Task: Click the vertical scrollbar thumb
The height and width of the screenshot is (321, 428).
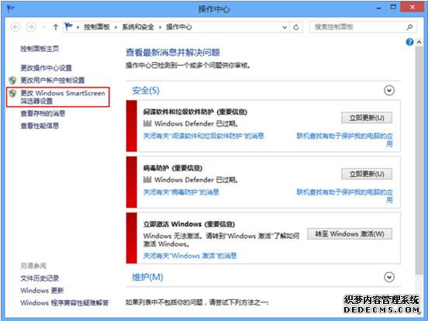Action: (419, 161)
